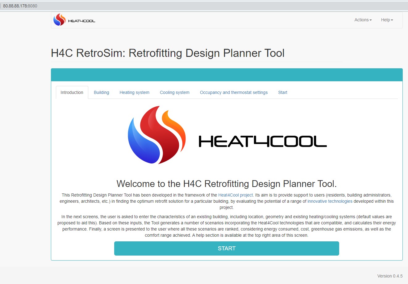Go to Occupancy and thermostat settings tab
Screen dimensions: 408x284
coord(234,92)
